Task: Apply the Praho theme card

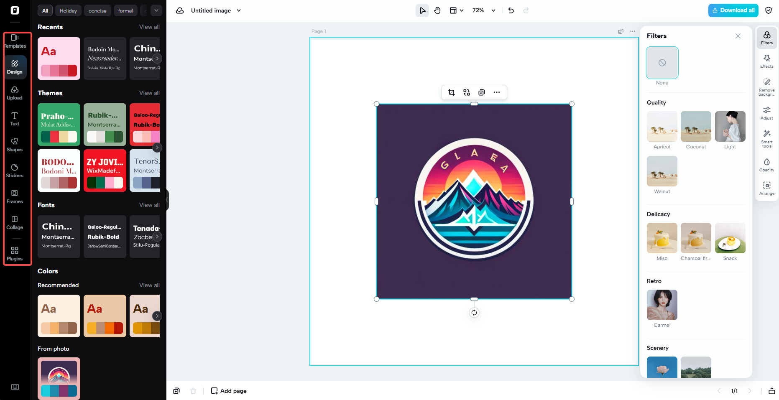Action: [x=59, y=125]
